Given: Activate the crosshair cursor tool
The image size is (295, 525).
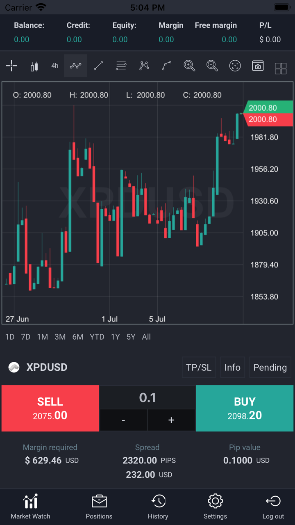Looking at the screenshot, I should 11,66.
